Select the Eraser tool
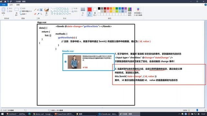The height and width of the screenshot is (116, 207). (x=35, y=14)
